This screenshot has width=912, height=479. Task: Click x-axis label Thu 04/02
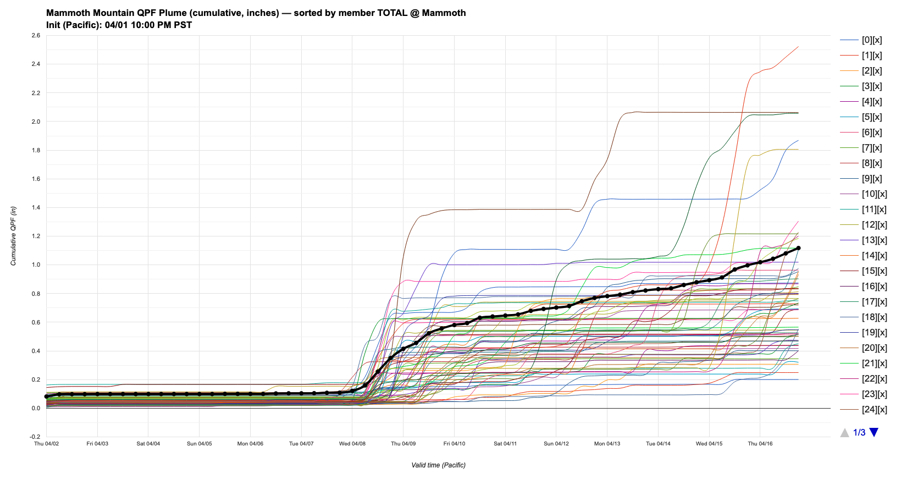click(x=46, y=444)
